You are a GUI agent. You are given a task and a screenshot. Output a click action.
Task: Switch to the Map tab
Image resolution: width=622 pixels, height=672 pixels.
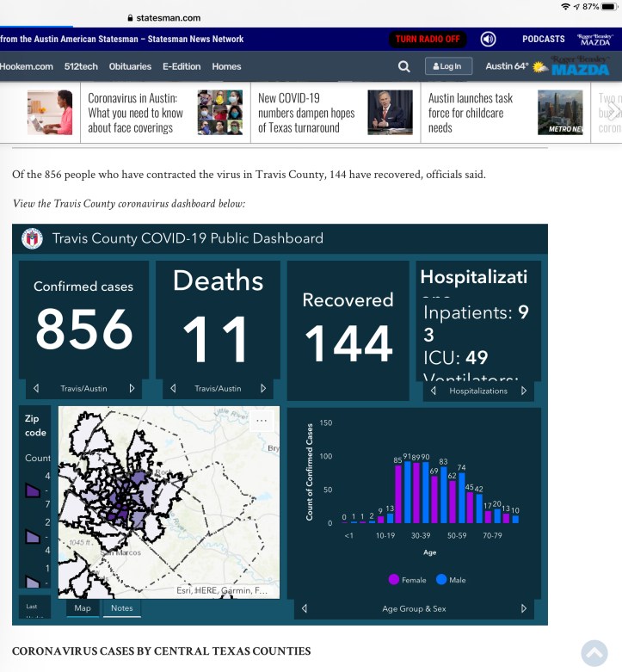coord(83,608)
